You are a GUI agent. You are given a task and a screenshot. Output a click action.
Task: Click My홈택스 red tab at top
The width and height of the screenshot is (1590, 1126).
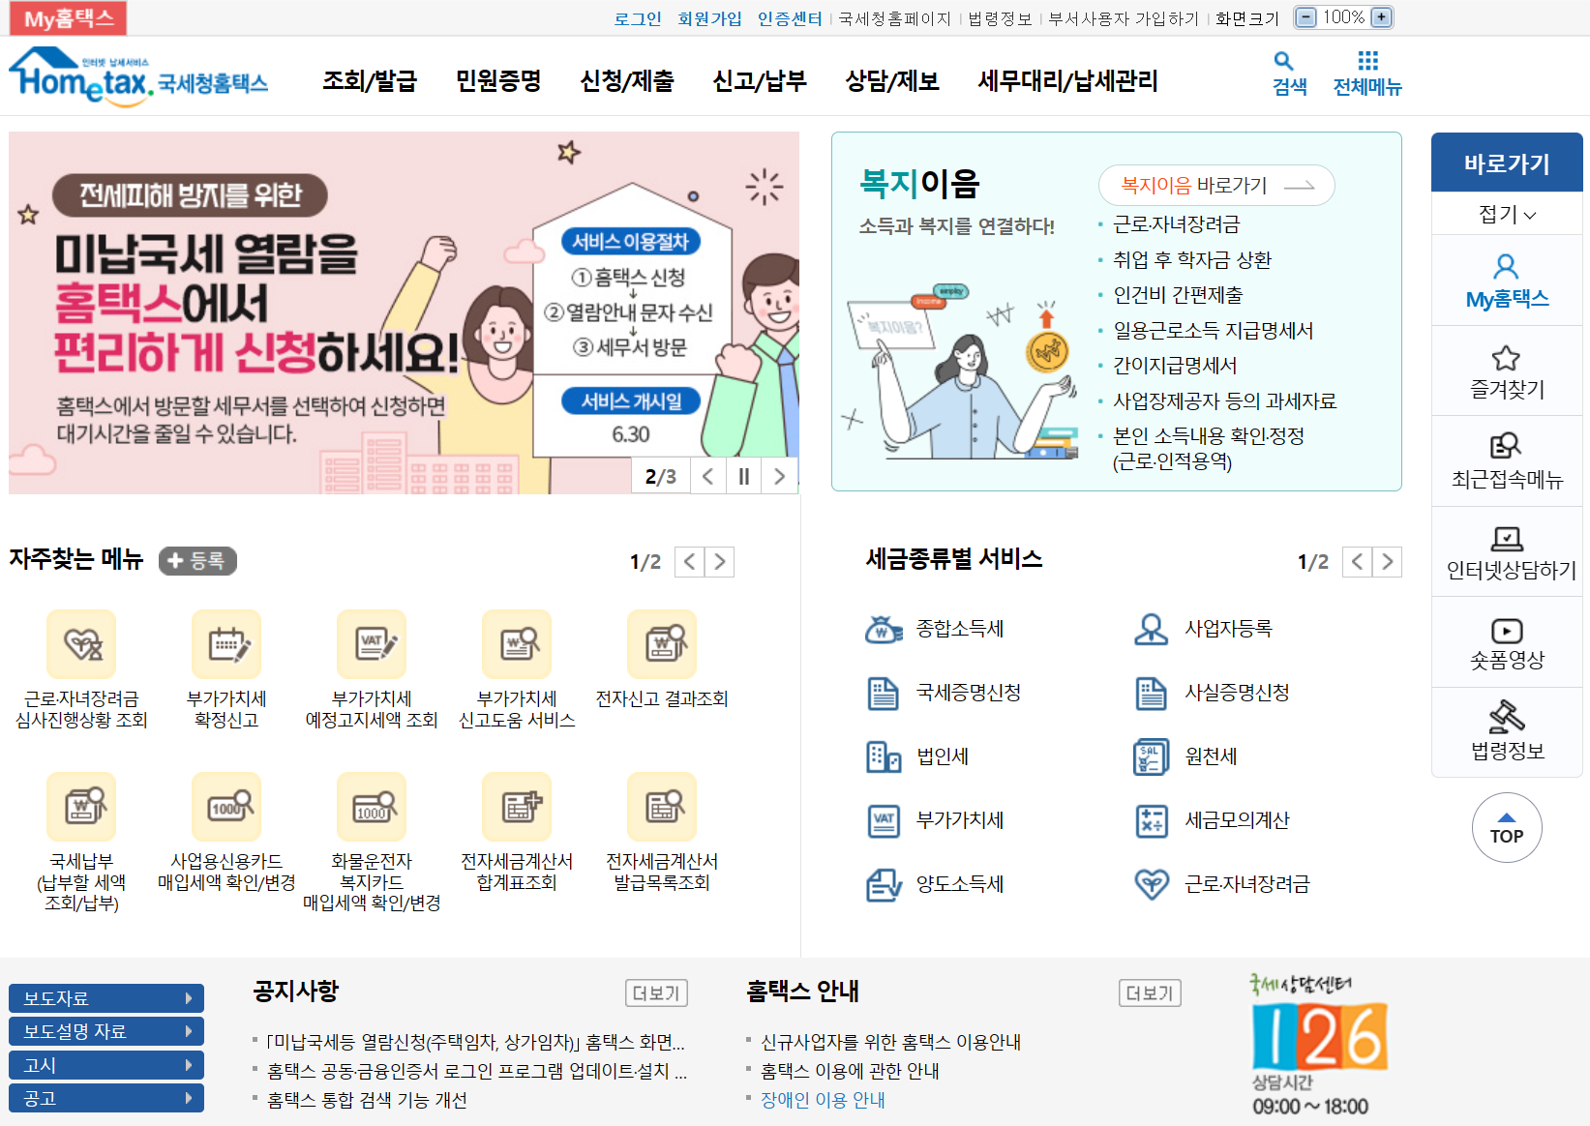[x=69, y=18]
